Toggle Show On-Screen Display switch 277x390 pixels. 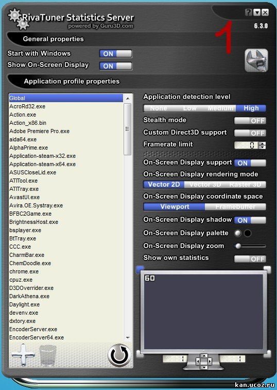[x=116, y=66]
